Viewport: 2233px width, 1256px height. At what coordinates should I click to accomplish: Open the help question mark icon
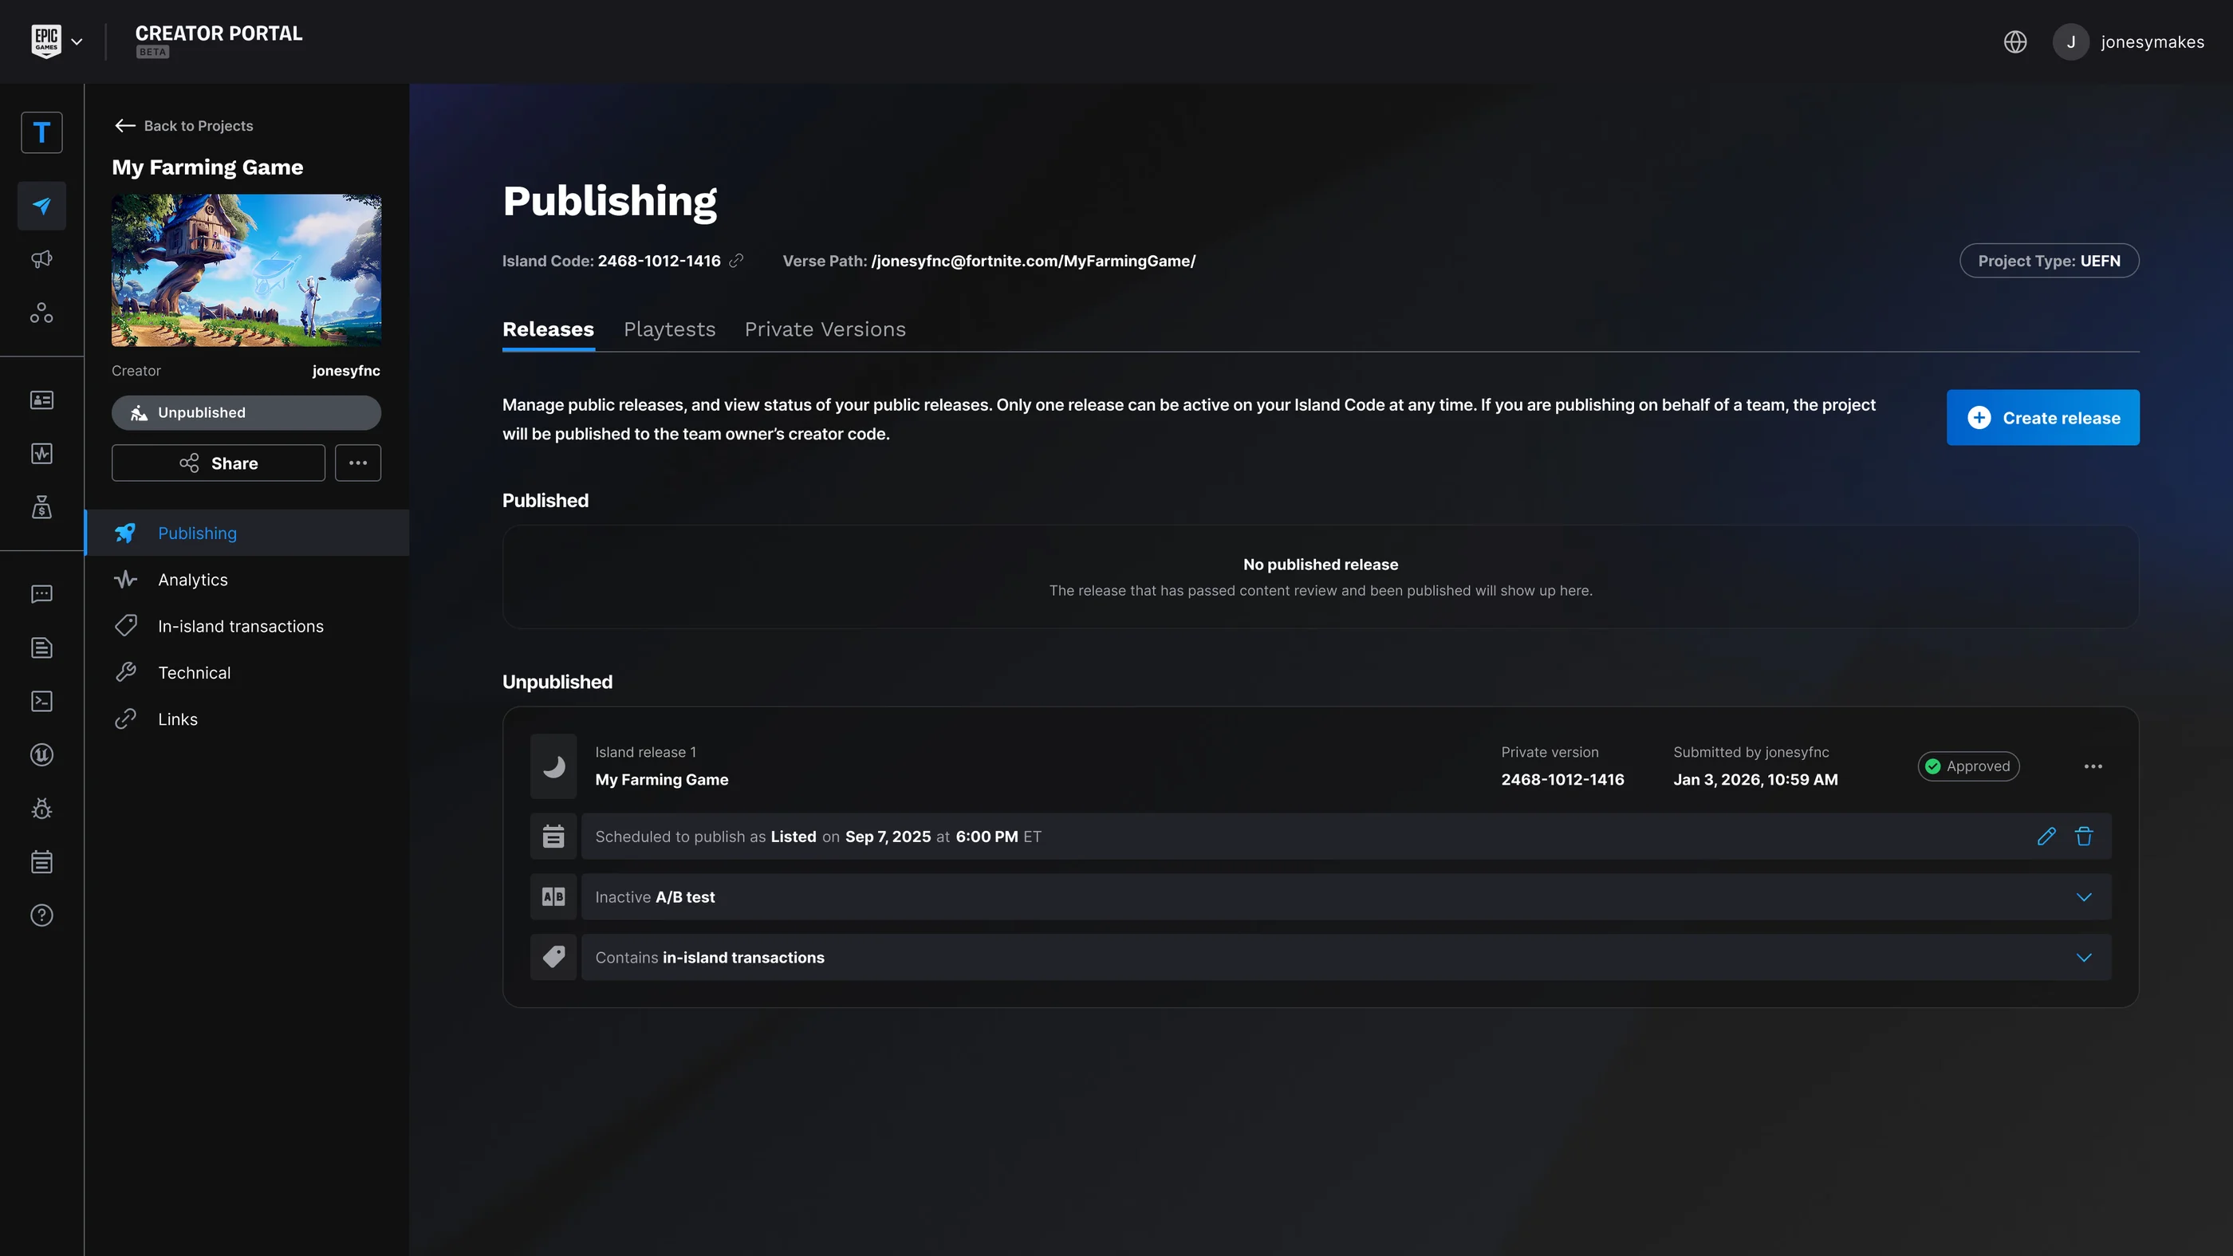41,915
